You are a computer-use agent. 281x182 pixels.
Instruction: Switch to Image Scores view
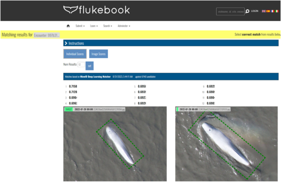point(99,54)
